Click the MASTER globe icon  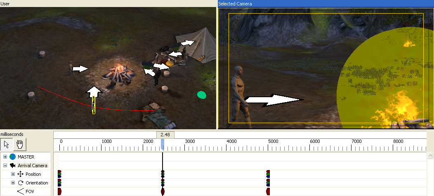(12, 157)
